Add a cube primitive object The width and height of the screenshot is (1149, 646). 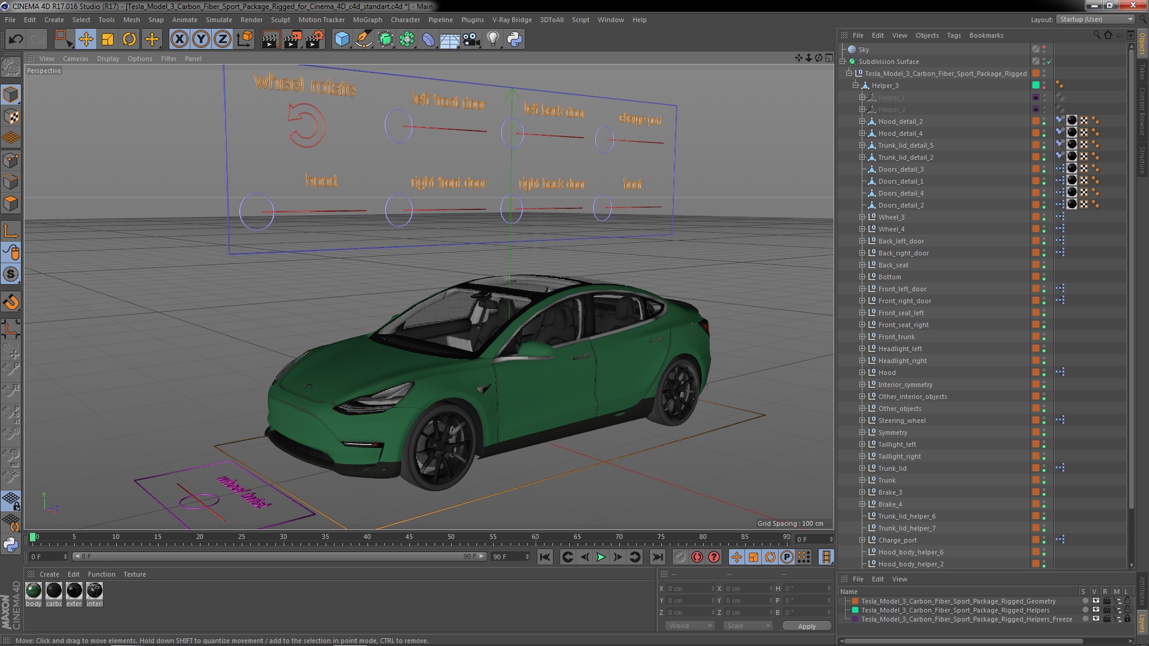[x=342, y=39]
